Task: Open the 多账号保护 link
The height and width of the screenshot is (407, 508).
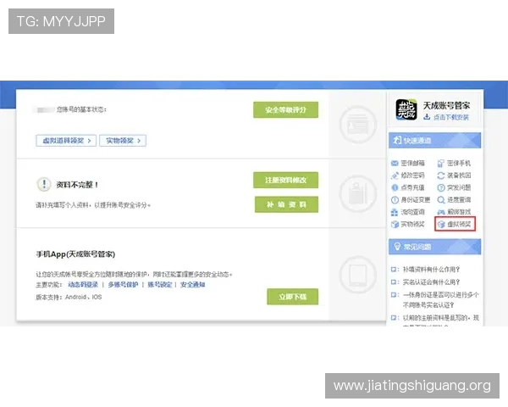Action: [123, 285]
